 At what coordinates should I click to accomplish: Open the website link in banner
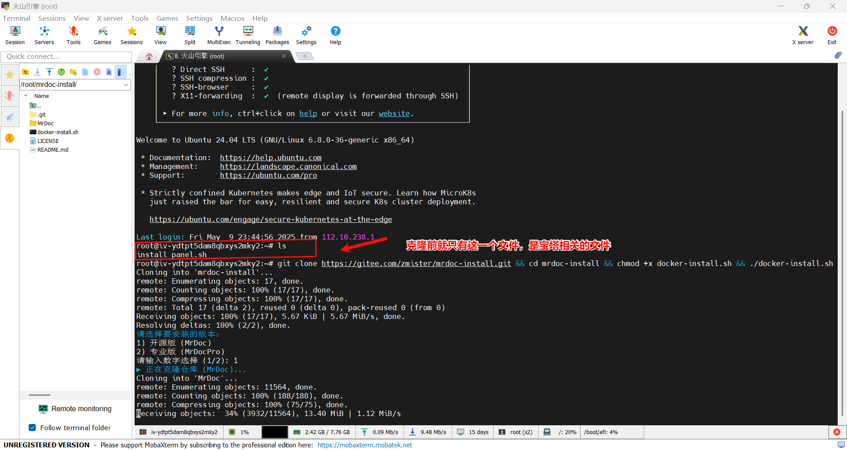tap(394, 113)
